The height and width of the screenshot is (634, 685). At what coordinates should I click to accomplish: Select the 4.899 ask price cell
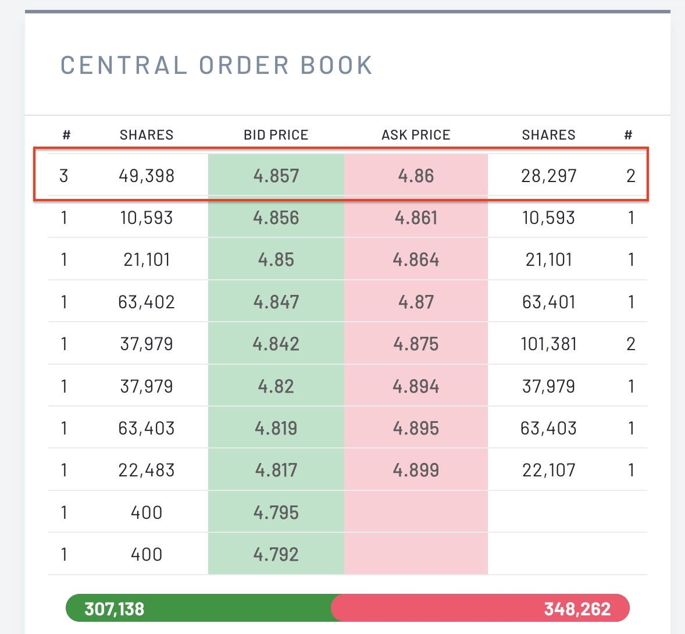tap(416, 470)
